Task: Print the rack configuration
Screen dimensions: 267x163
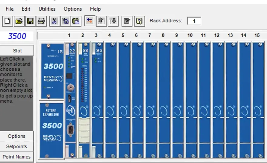Action: point(41,21)
